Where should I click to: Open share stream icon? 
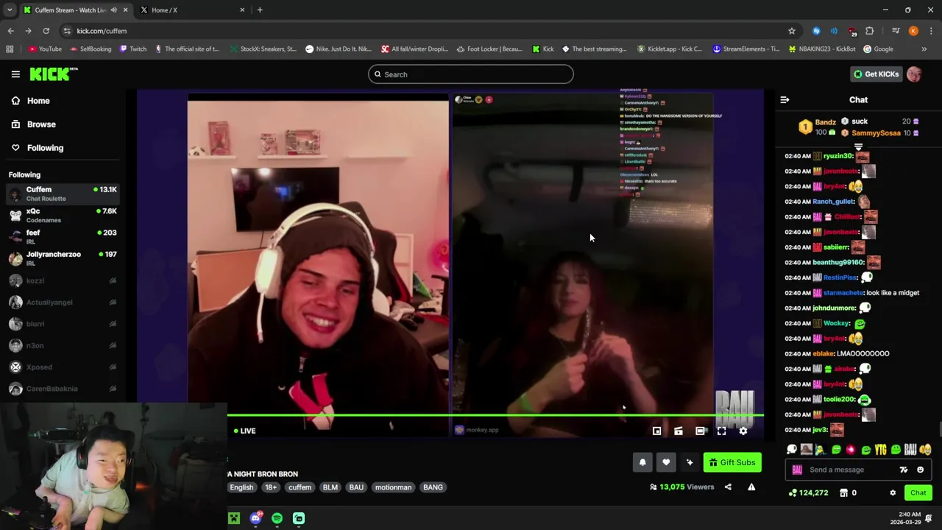click(x=728, y=487)
